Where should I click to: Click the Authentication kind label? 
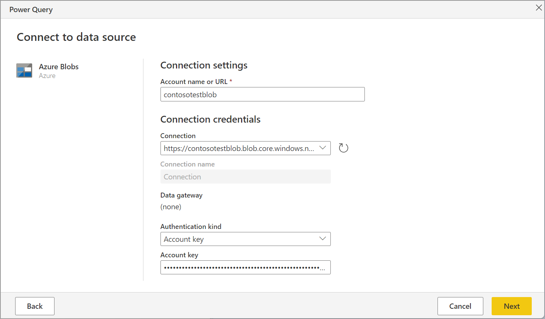point(191,227)
